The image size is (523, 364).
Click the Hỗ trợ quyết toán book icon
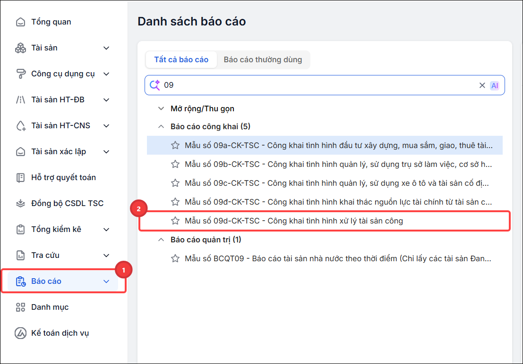point(20,177)
